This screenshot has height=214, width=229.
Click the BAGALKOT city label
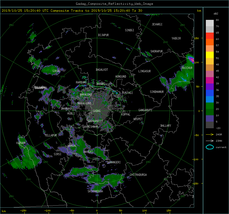click(102, 70)
